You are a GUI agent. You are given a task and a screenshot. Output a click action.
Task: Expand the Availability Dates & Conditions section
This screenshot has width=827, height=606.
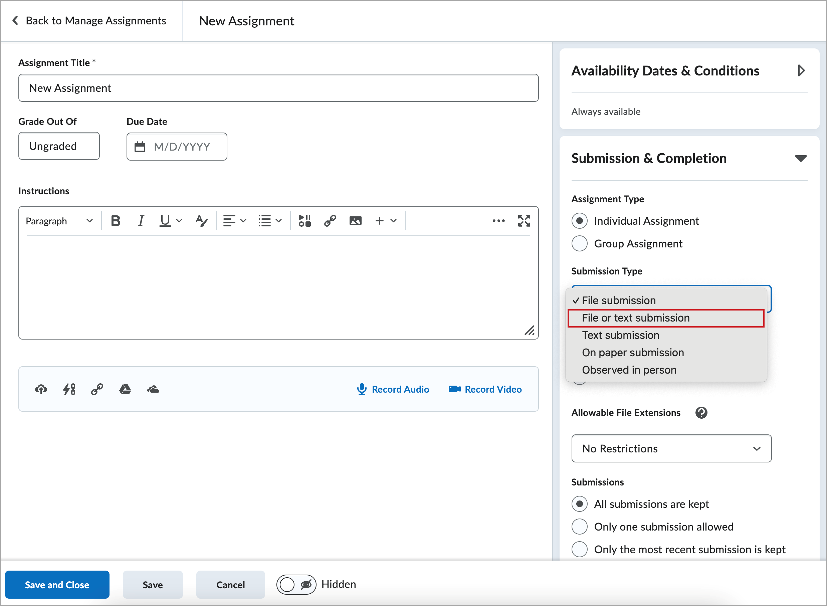coord(801,70)
